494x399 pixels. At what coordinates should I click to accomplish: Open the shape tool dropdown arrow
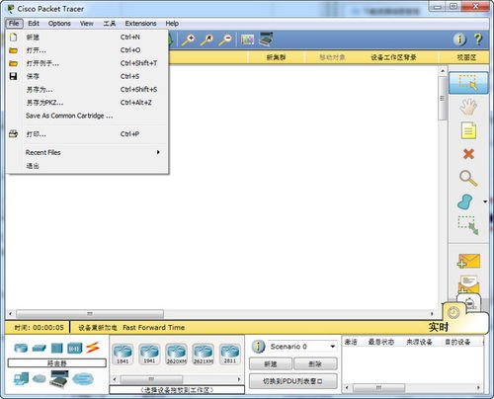point(485,201)
